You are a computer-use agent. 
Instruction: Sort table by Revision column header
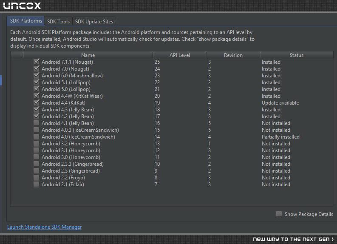(x=233, y=55)
